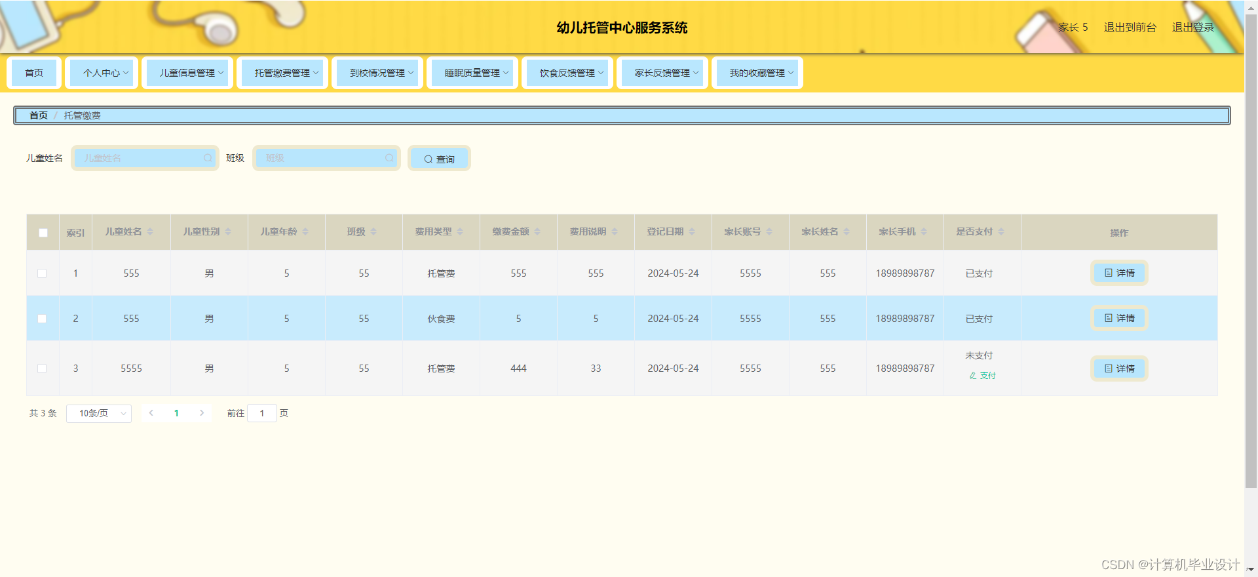This screenshot has width=1258, height=577.
Task: Click 伙食费 cell in row 2
Action: 441,319
